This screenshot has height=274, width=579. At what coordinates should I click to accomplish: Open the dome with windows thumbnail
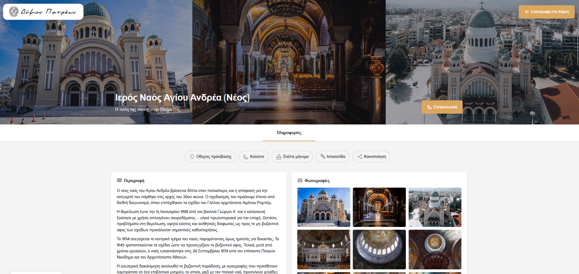coord(379,249)
